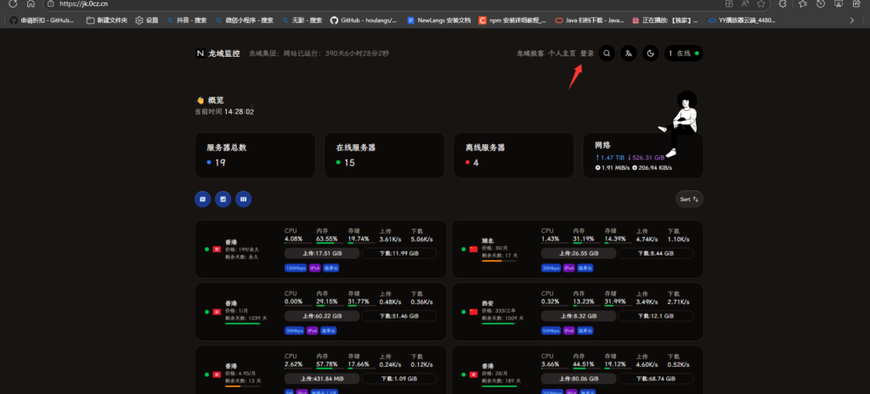Open the 正在播放:【独家】 bookmark
This screenshot has height=394, width=870.
click(664, 20)
